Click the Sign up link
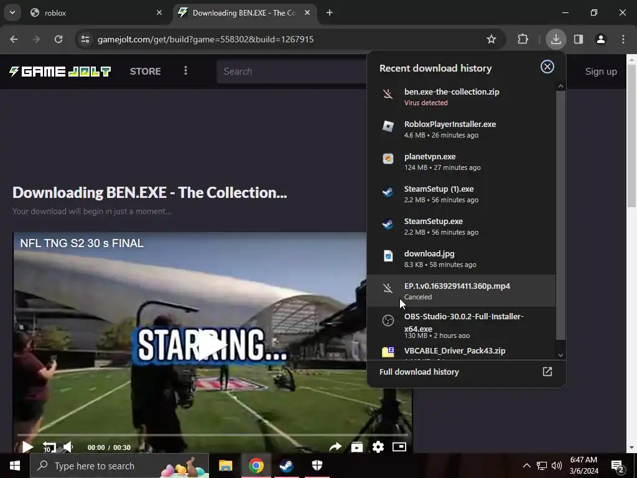Image resolution: width=637 pixels, height=478 pixels. [x=601, y=72]
